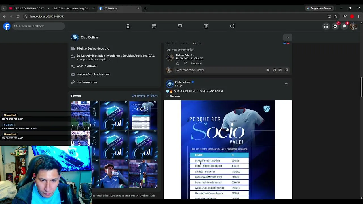Dislike Beltran Cris's comment
This screenshot has height=204, width=363.
185,63
